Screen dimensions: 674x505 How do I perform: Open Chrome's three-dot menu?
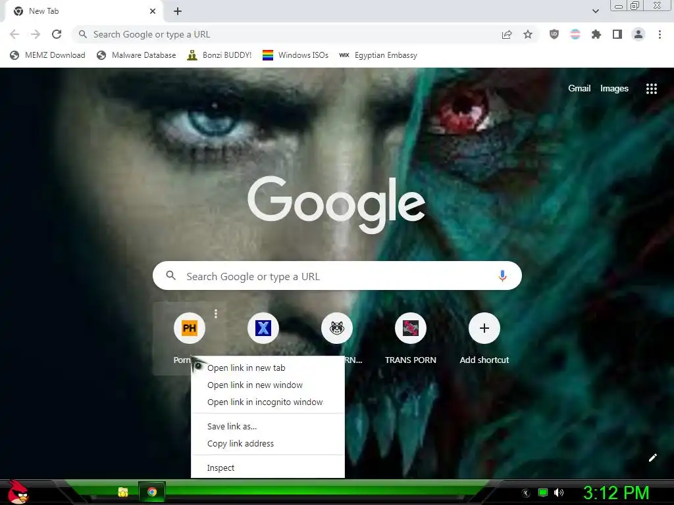(660, 34)
